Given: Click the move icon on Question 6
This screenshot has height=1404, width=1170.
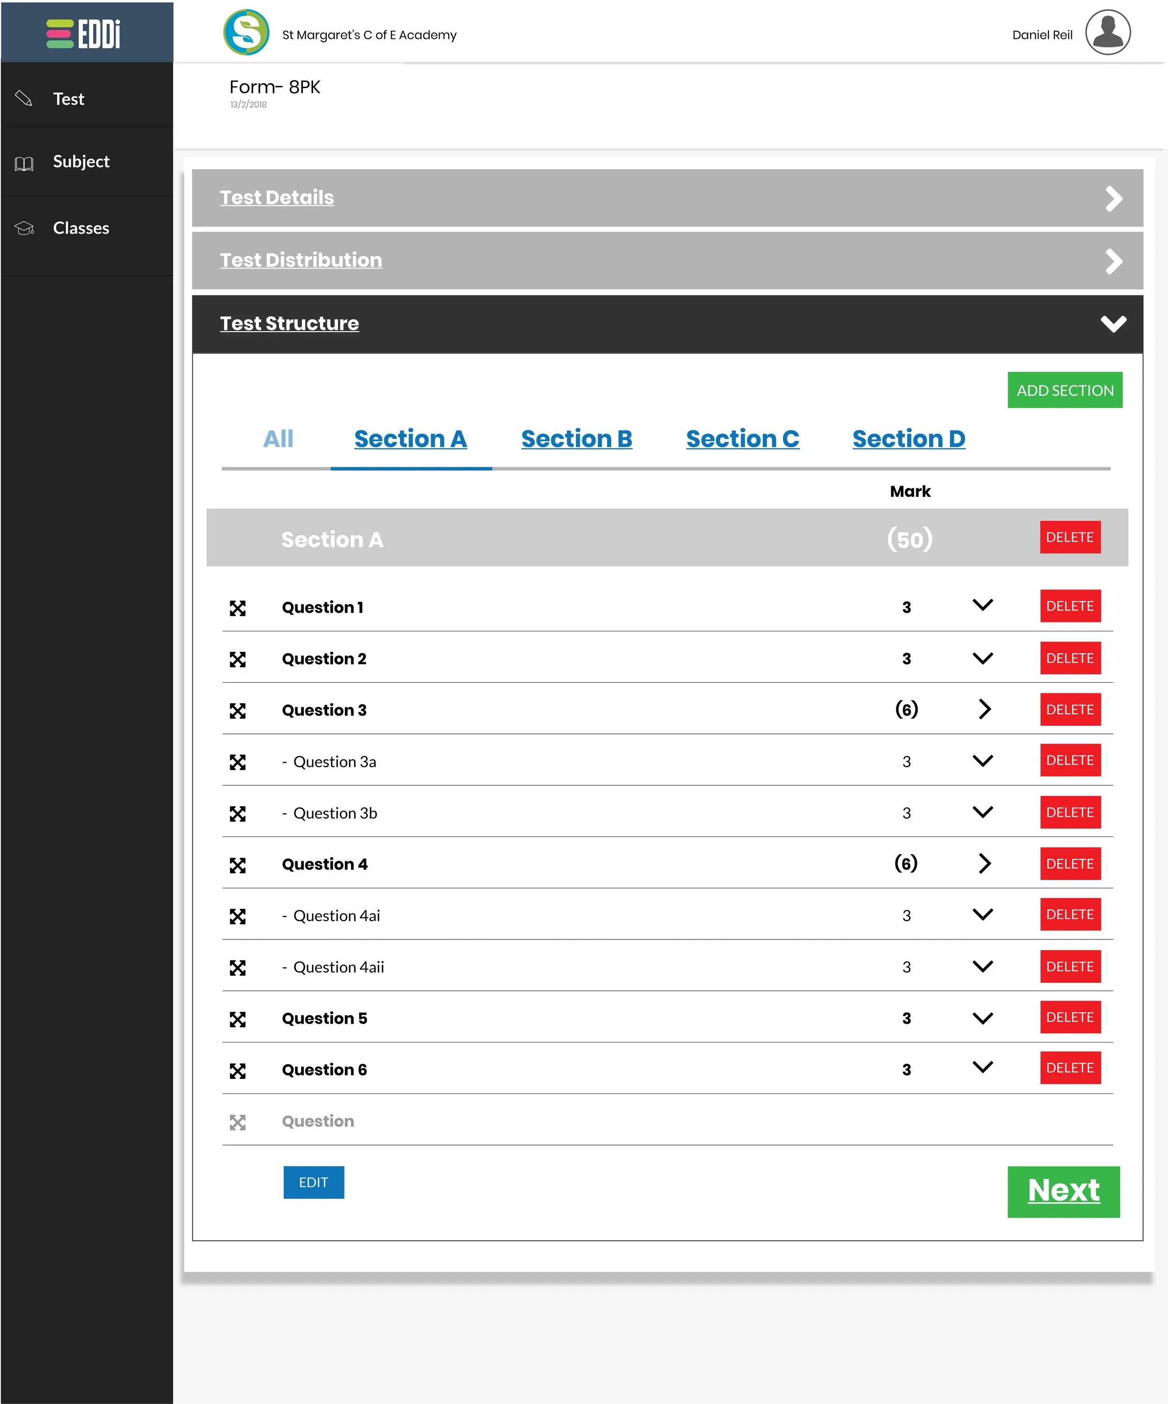Looking at the screenshot, I should pos(237,1071).
